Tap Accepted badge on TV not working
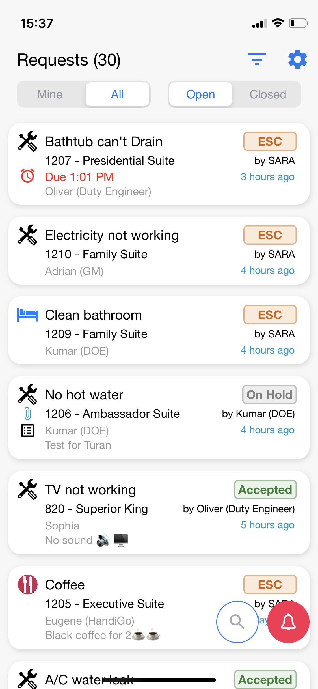The width and height of the screenshot is (318, 689). (x=265, y=490)
